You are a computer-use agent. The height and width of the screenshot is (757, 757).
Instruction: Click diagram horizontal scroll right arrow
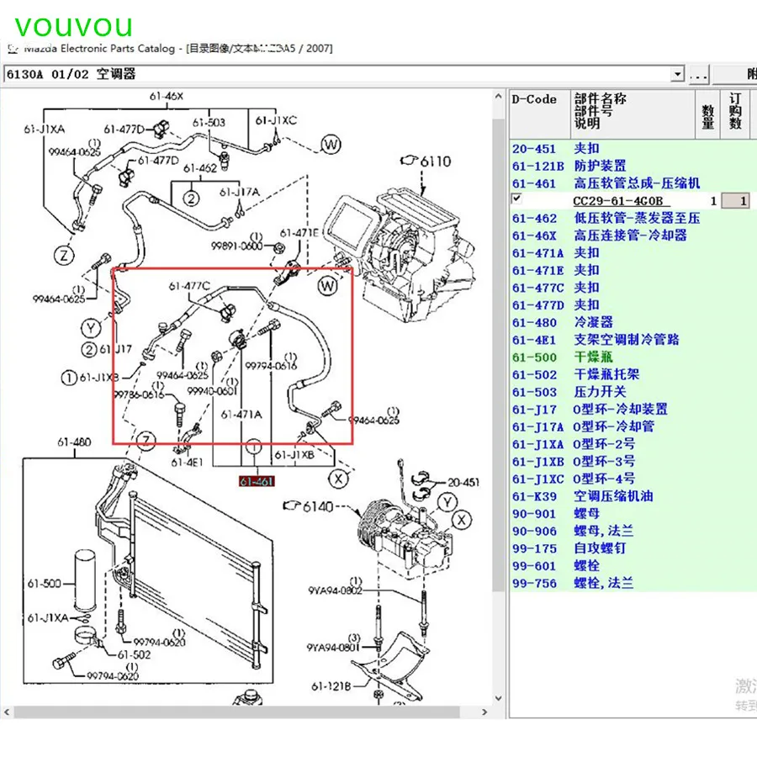pyautogui.click(x=484, y=712)
